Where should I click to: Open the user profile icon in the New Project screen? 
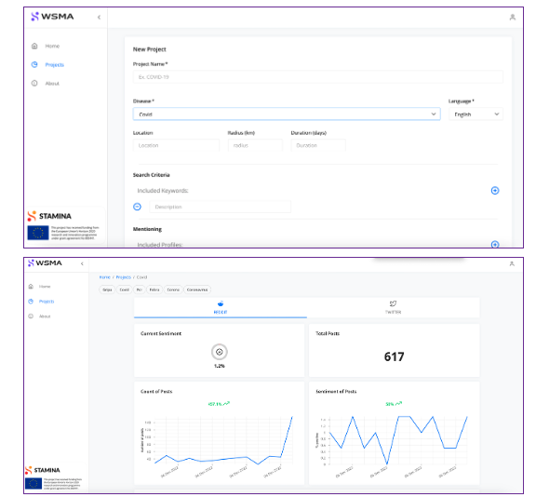tap(512, 17)
